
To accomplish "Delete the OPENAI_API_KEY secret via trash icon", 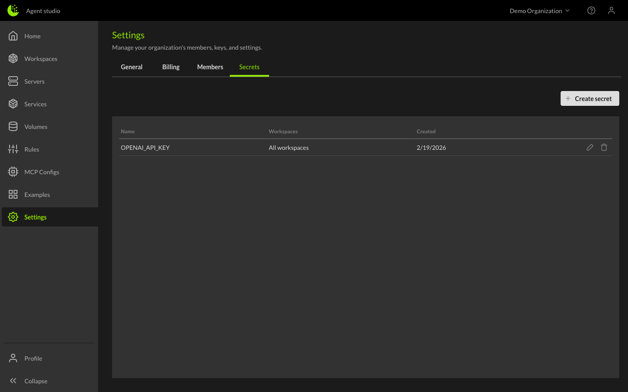I will coord(604,147).
